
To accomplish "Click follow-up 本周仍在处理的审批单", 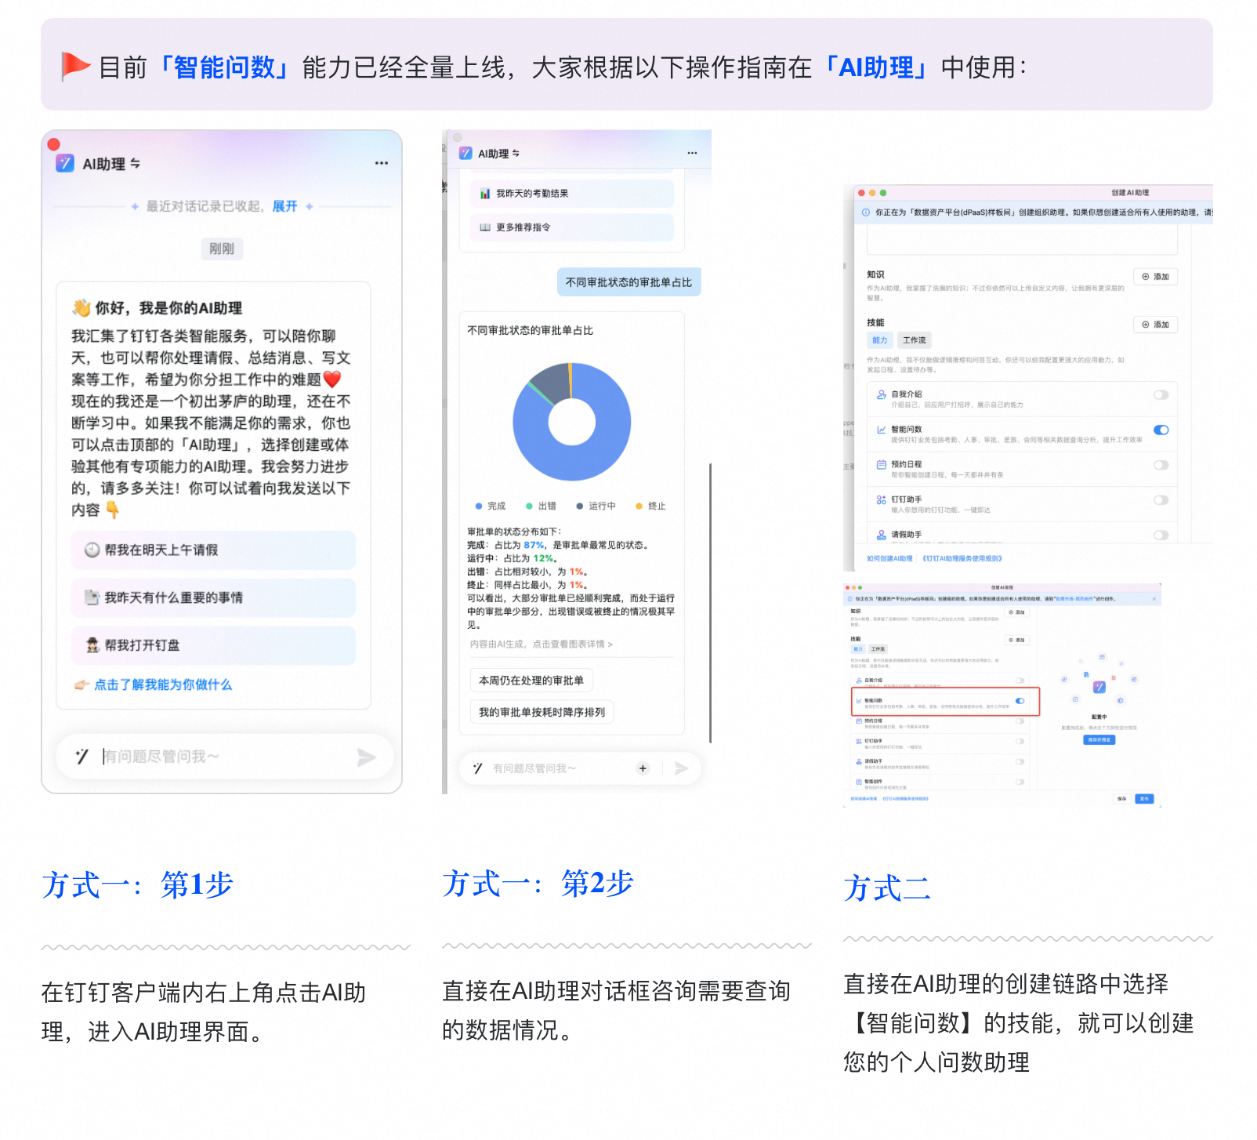I will (531, 680).
